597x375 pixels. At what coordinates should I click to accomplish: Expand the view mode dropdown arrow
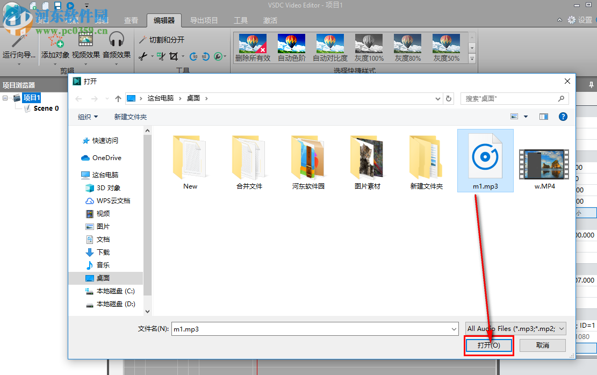526,117
